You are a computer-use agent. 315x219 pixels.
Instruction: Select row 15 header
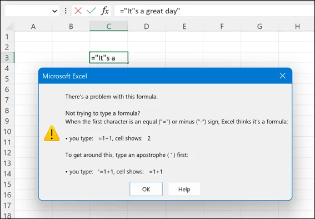coord(7,184)
